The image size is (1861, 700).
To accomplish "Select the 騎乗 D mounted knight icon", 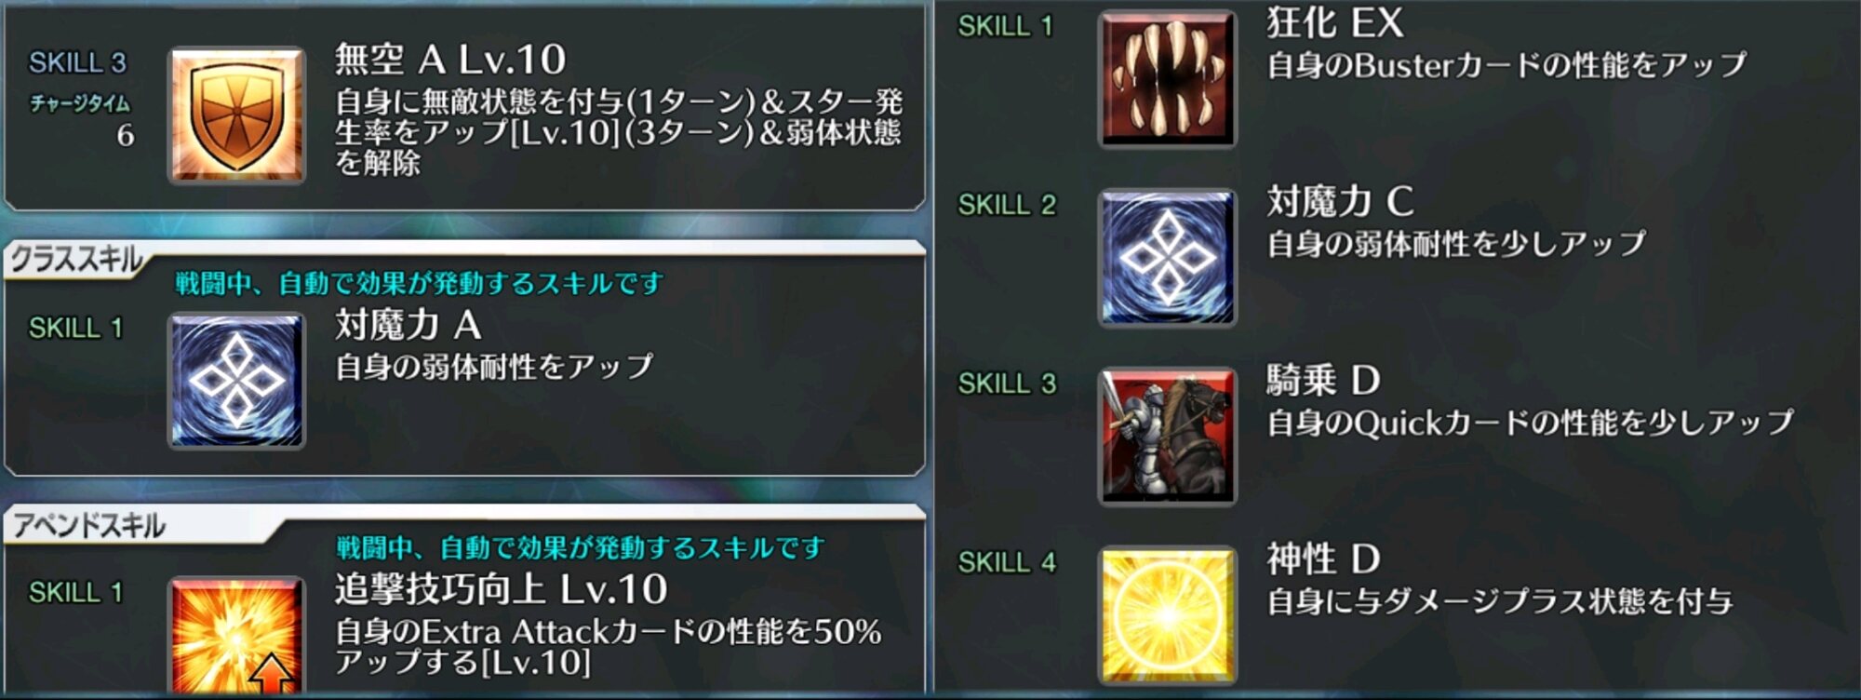I will point(1168,437).
